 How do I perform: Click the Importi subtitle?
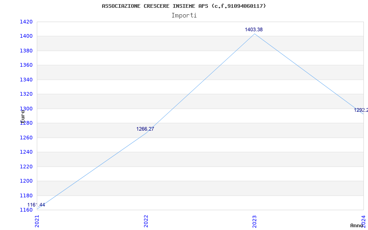[184, 16]
